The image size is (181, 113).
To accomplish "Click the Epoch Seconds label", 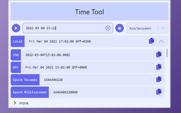I will pos(25,80).
